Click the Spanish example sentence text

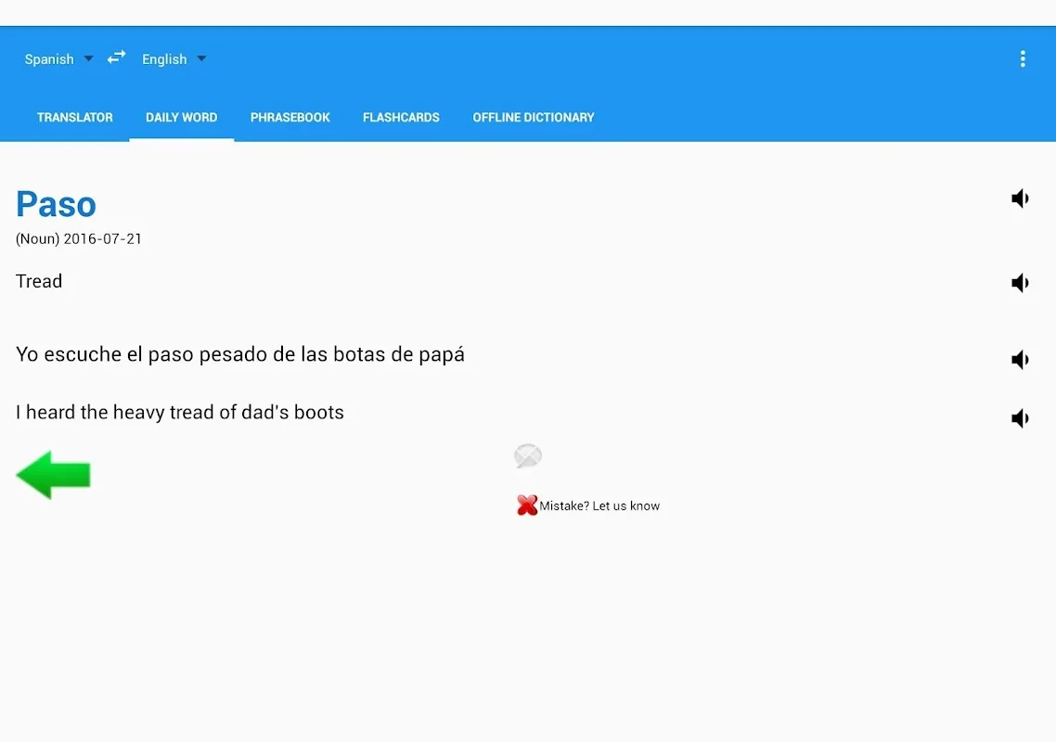point(240,354)
